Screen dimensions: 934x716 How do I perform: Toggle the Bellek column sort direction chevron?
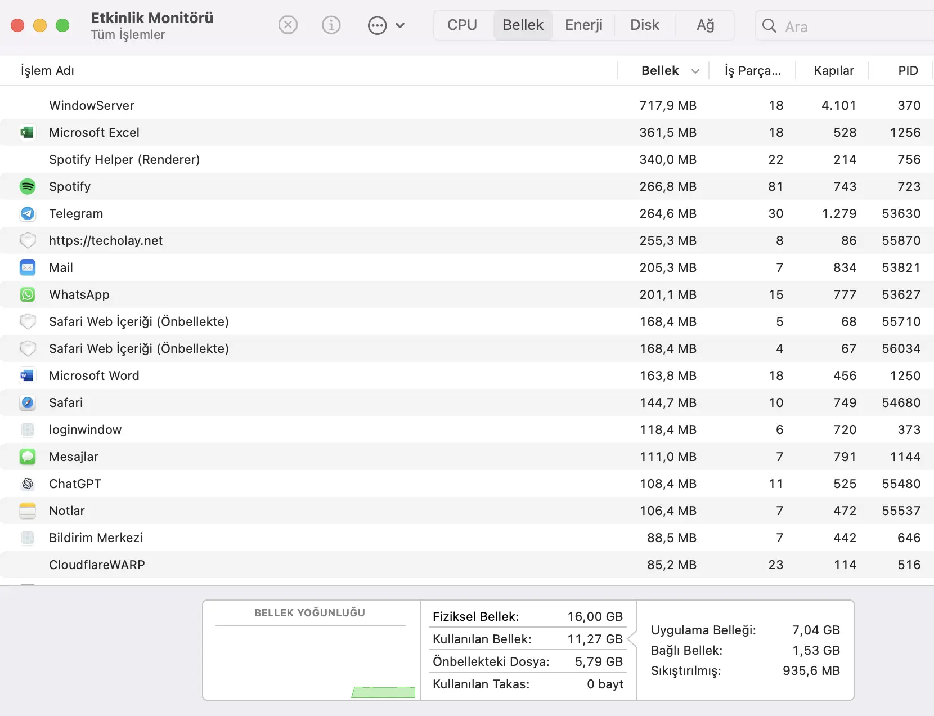point(695,71)
